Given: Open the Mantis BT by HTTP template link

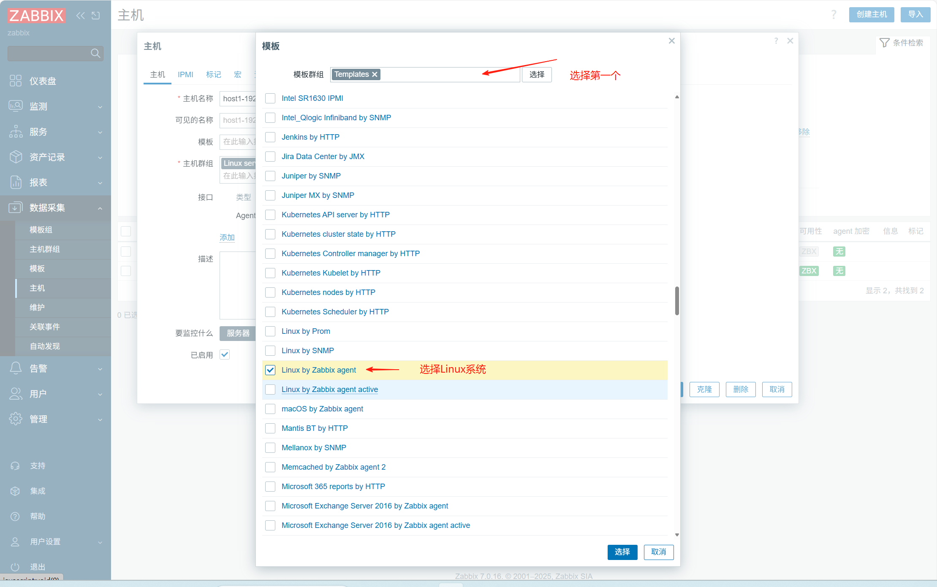Looking at the screenshot, I should point(315,428).
